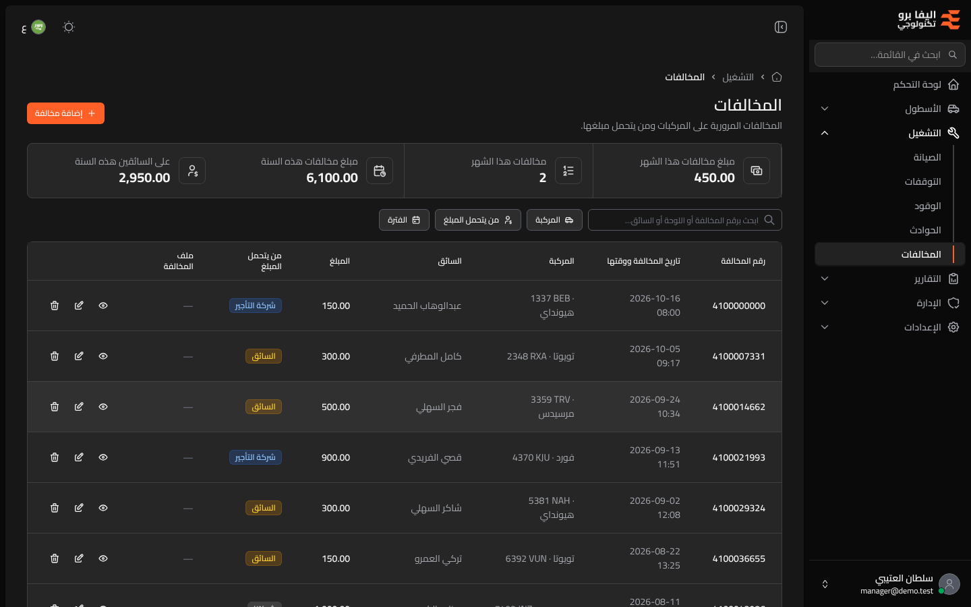971x607 pixels.
Task: Click the Alpha Pro logo
Action: click(x=929, y=20)
